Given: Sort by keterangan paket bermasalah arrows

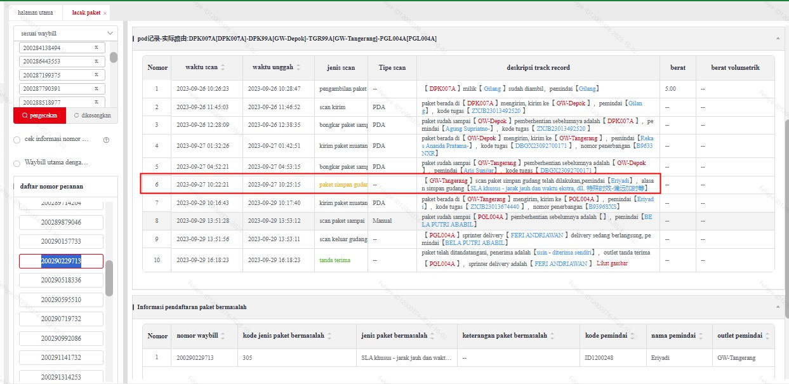Looking at the screenshot, I should (x=552, y=336).
